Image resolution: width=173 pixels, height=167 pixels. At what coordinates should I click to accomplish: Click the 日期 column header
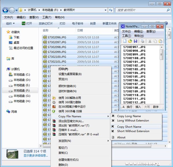80,30
